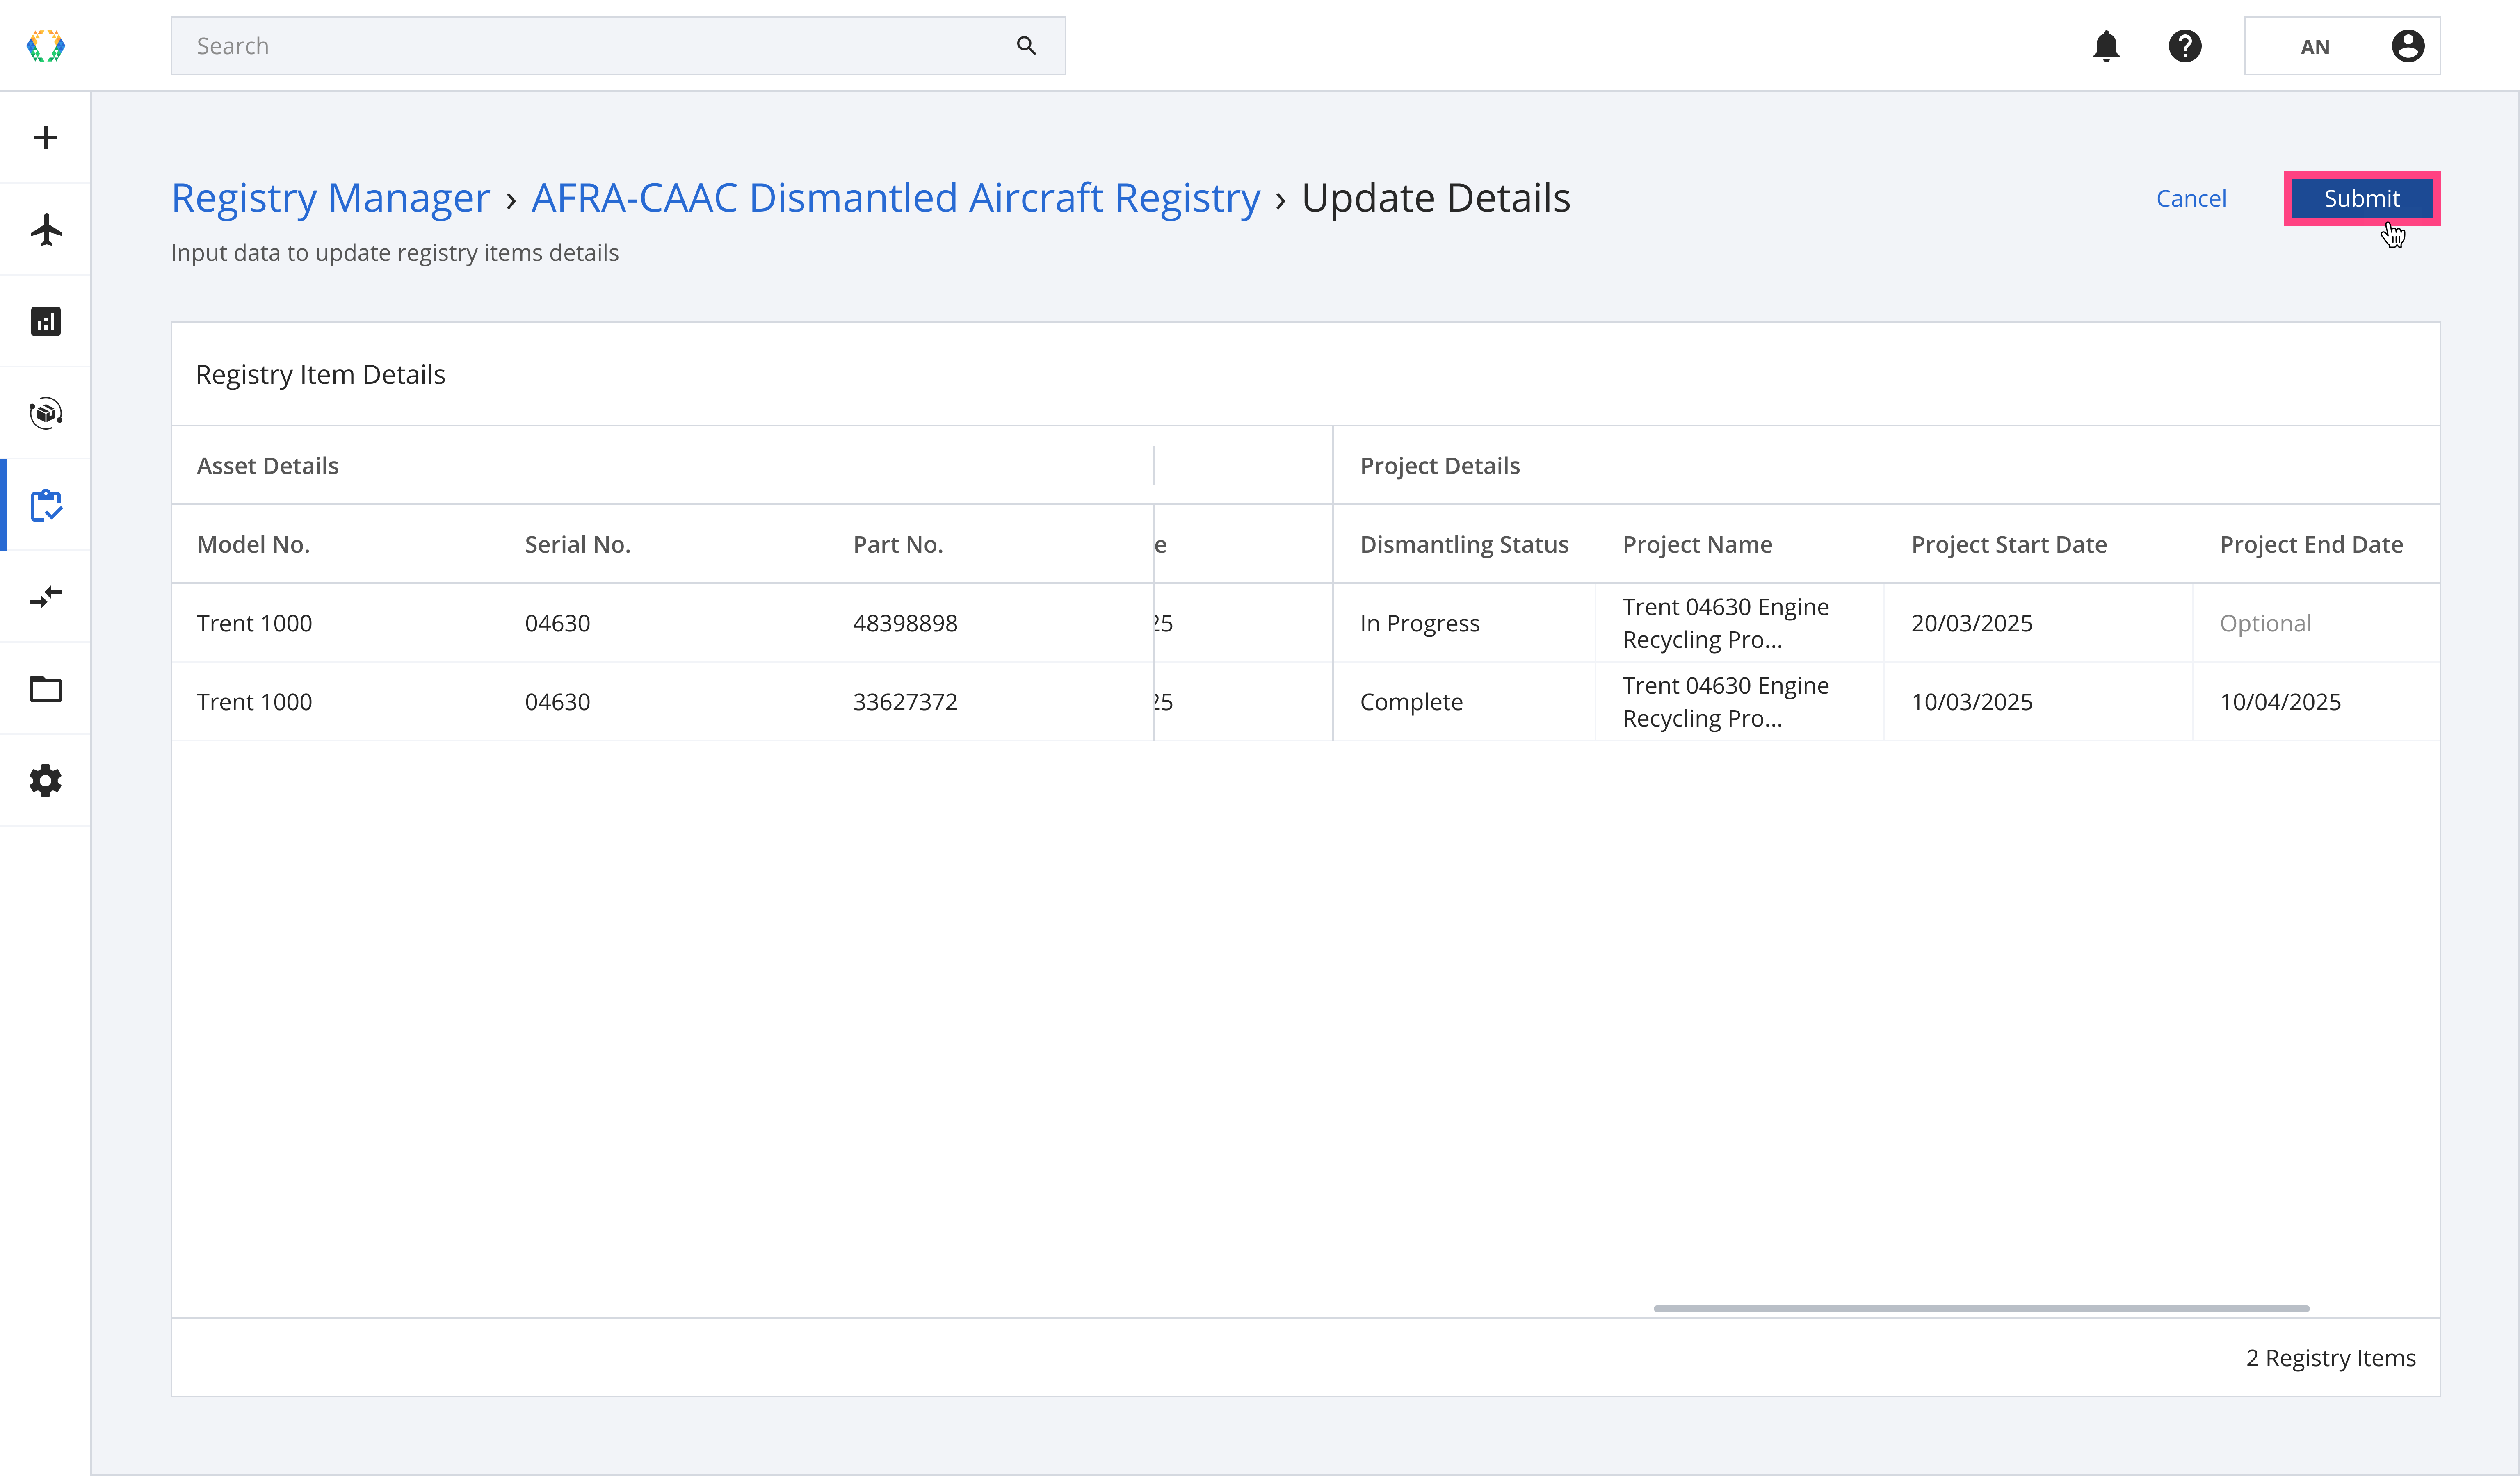Click the plus add icon in sidebar
2520x1476 pixels.
pyautogui.click(x=45, y=138)
